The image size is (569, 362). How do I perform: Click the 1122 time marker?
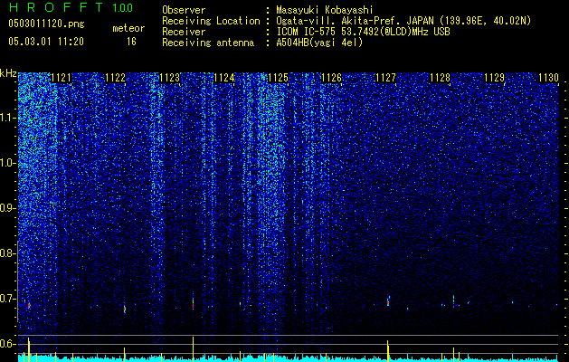pyautogui.click(x=116, y=78)
